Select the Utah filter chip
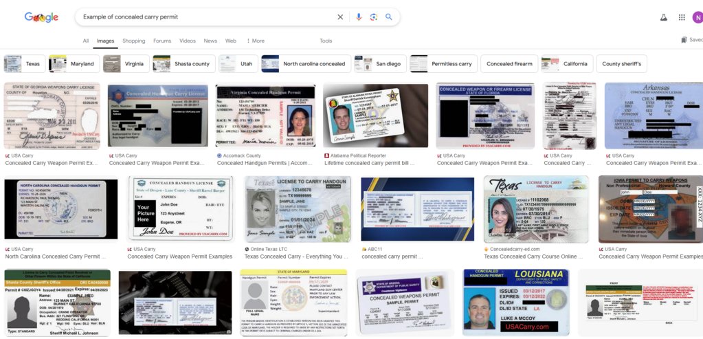 (238, 64)
